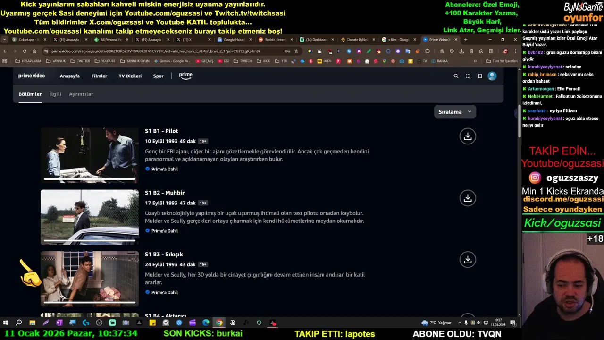Open the TWITTER bookmarks folder
This screenshot has width=604, height=340.
pyautogui.click(x=80, y=61)
